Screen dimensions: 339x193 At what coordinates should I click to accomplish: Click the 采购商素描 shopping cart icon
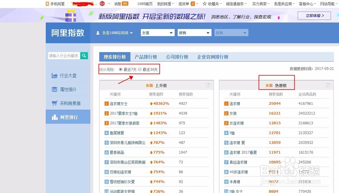(x=55, y=103)
